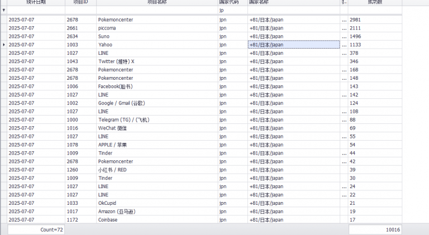Select project ID cell '1260'

tap(80, 170)
